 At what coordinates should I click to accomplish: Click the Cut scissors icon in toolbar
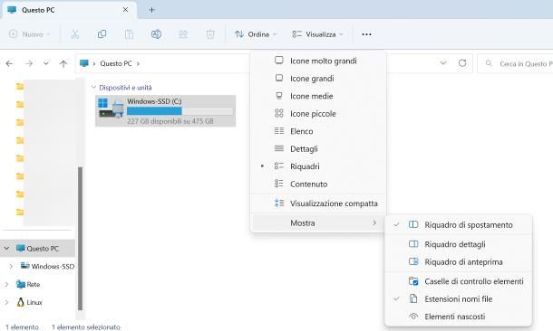tap(74, 34)
